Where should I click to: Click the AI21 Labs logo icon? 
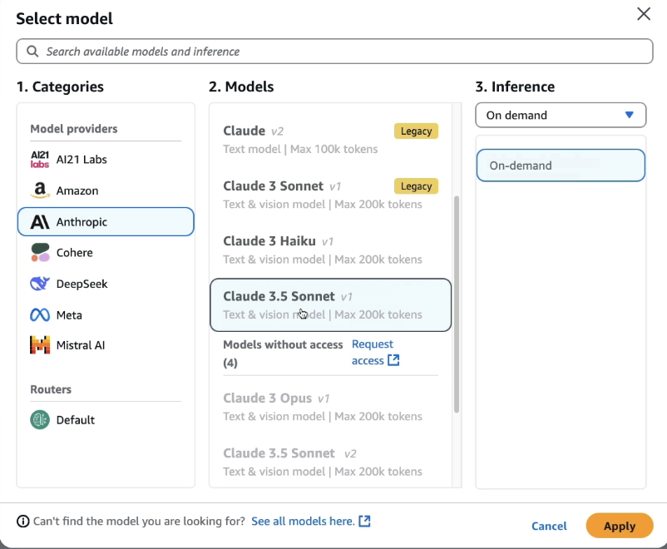pyautogui.click(x=40, y=160)
